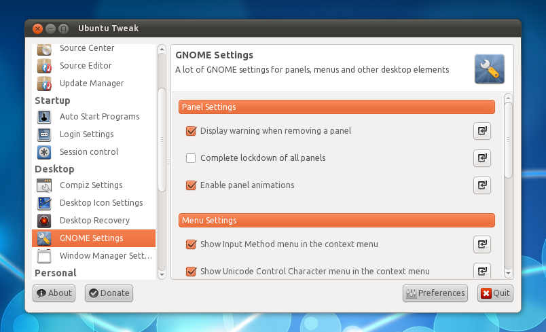Reset 'Complete lockdown of all panels' setting
The height and width of the screenshot is (332, 546).
coord(482,158)
